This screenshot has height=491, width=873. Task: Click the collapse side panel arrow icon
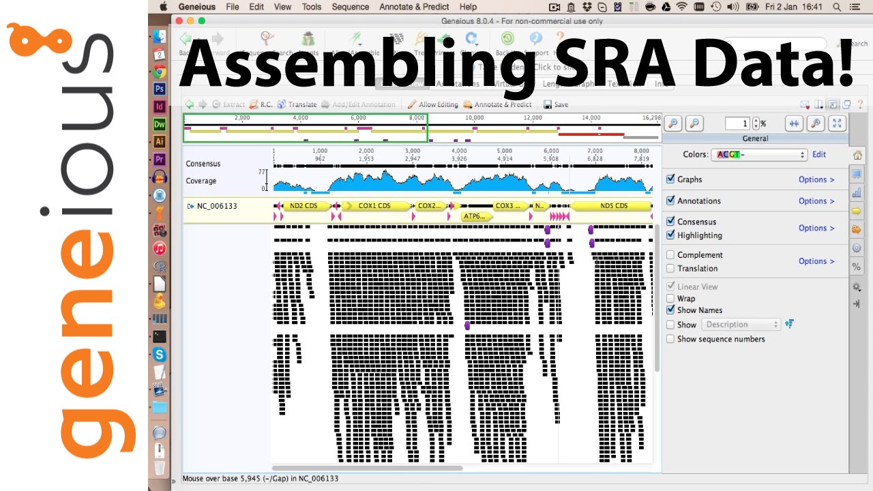coord(857,304)
